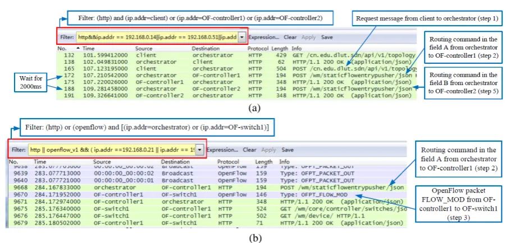Click the time value 107.220026000
This screenshot has height=243, width=506.
pyautogui.click(x=104, y=82)
